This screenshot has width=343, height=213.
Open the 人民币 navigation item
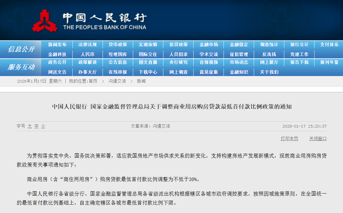pyautogui.click(x=87, y=54)
